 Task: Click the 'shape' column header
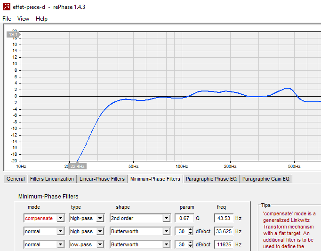pyautogui.click(x=123, y=207)
